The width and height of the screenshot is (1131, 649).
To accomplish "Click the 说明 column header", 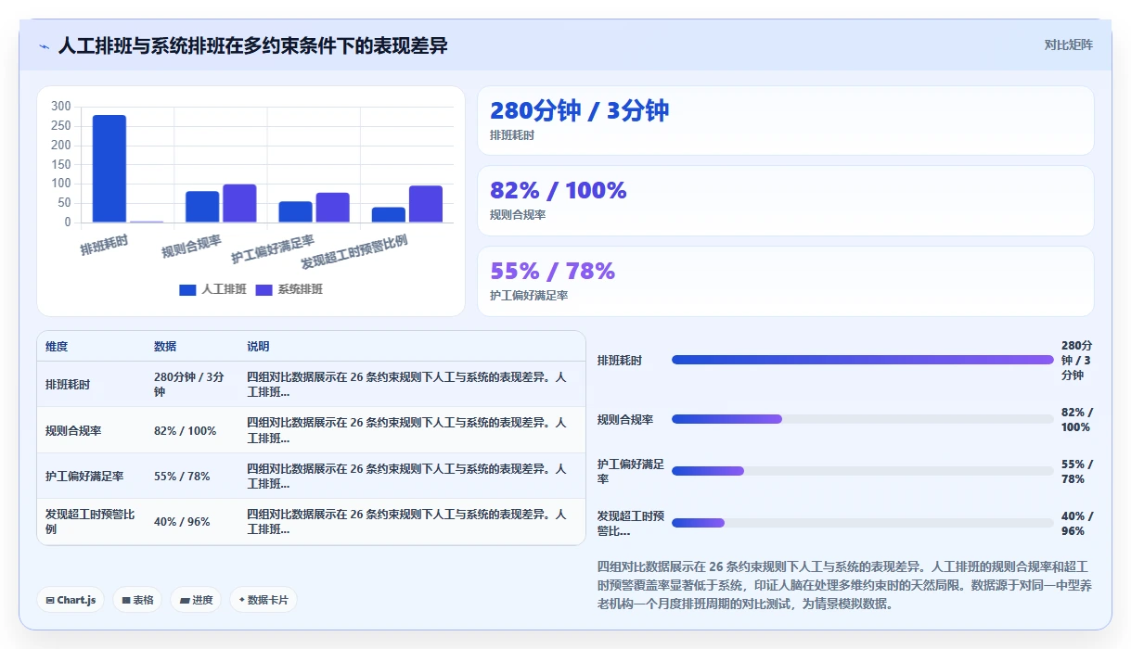I will coord(258,347).
